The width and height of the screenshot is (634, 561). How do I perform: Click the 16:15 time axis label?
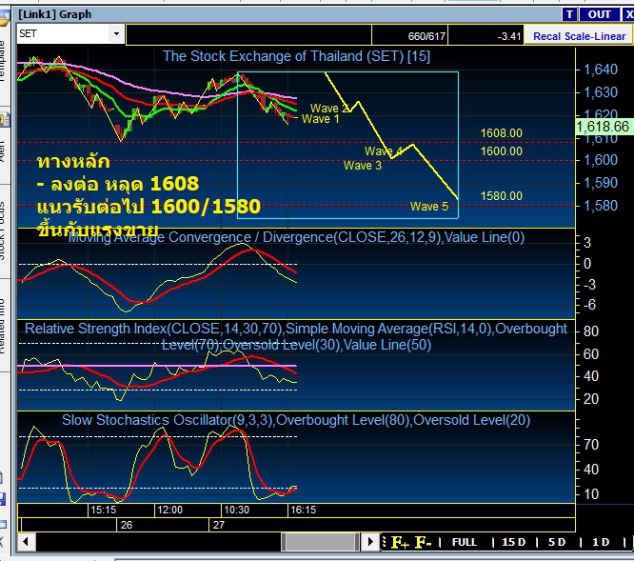click(x=304, y=510)
